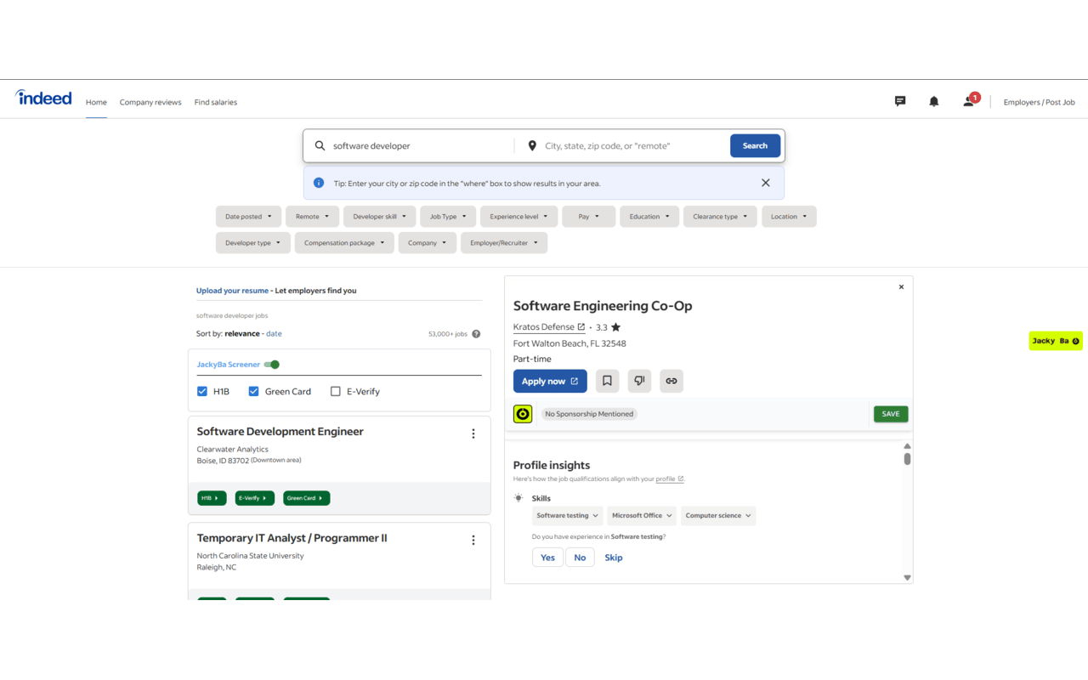This screenshot has width=1088, height=680.
Task: Open the Indeed logo home link
Action: [x=43, y=98]
